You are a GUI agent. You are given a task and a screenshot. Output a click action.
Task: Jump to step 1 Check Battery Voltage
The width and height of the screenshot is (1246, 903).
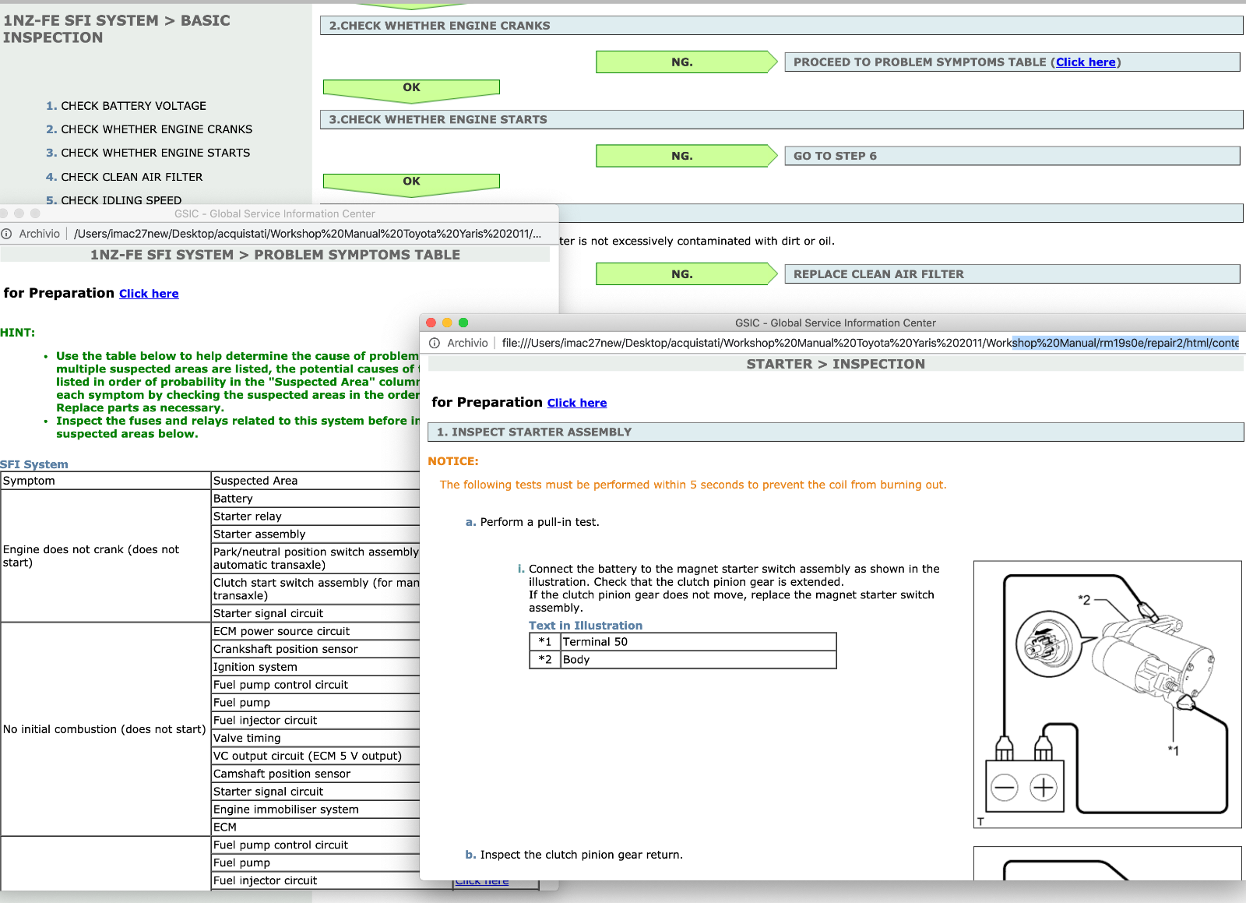pos(133,106)
